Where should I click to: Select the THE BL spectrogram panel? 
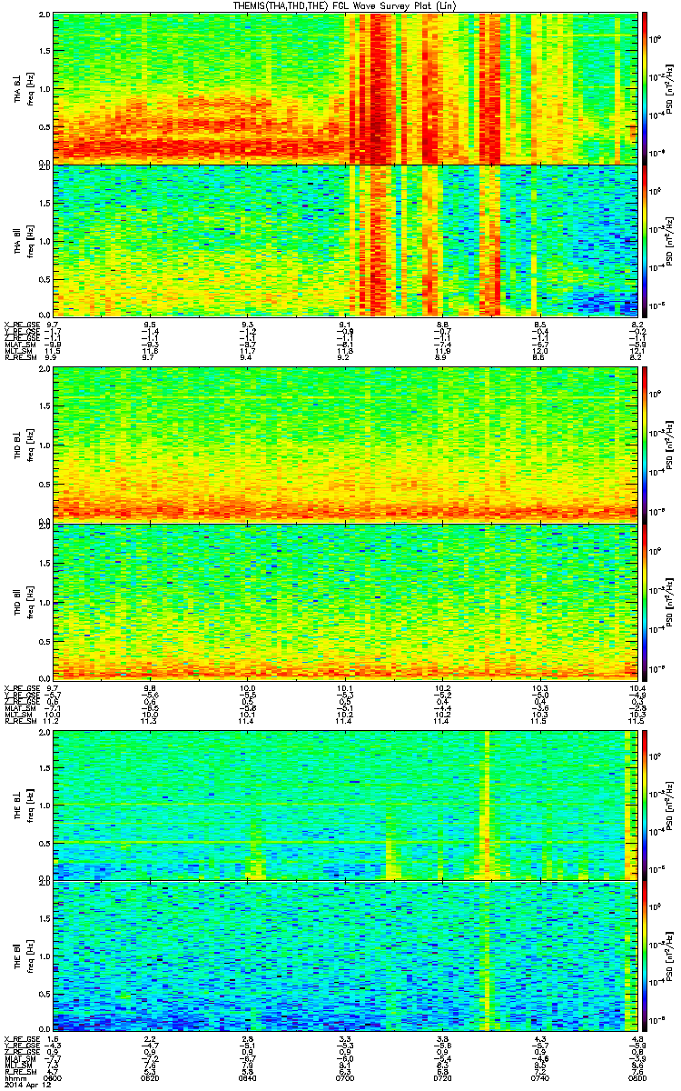tap(346, 804)
